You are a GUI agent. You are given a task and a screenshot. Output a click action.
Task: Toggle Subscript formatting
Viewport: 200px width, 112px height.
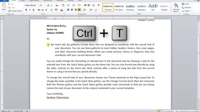(43, 10)
